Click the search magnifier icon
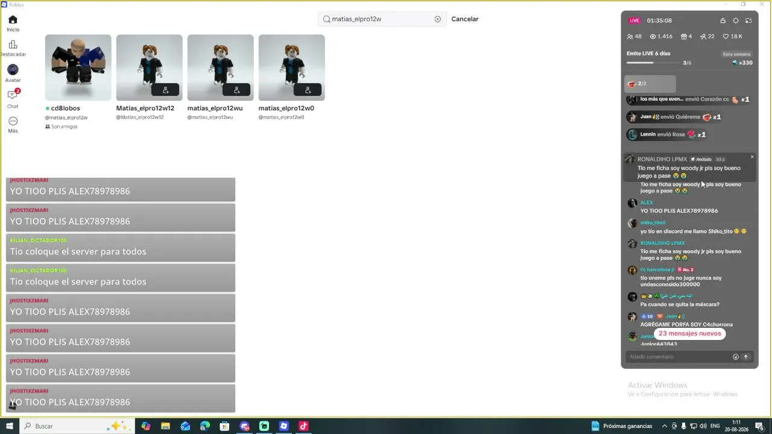Screen dimensions: 772x434 pos(327,19)
